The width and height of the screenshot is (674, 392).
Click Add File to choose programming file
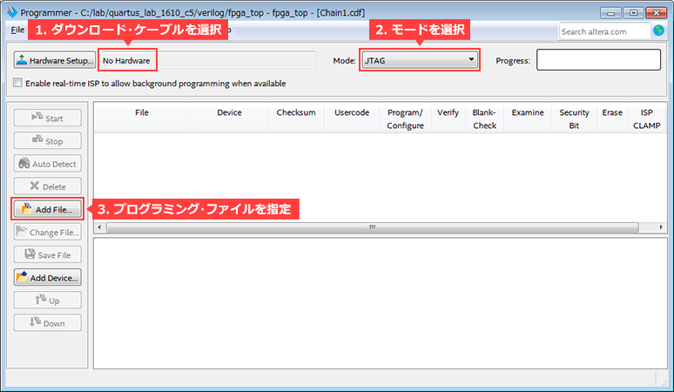click(x=48, y=209)
